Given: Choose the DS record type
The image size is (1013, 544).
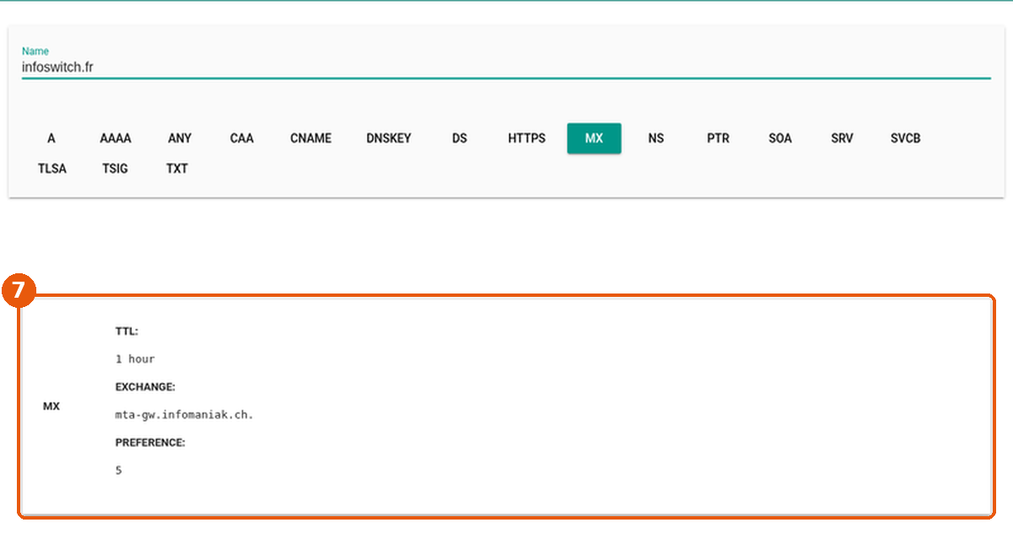Looking at the screenshot, I should (459, 138).
